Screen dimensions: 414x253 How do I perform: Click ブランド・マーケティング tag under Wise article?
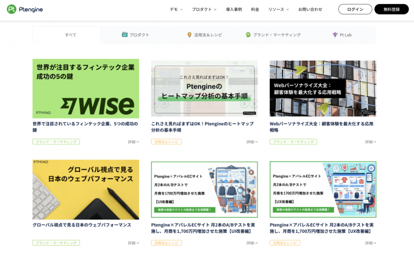(x=56, y=142)
